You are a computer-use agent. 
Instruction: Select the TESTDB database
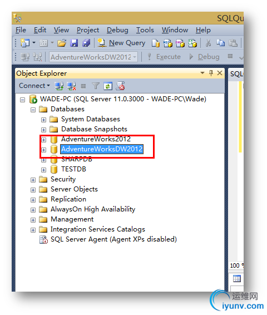(73, 169)
